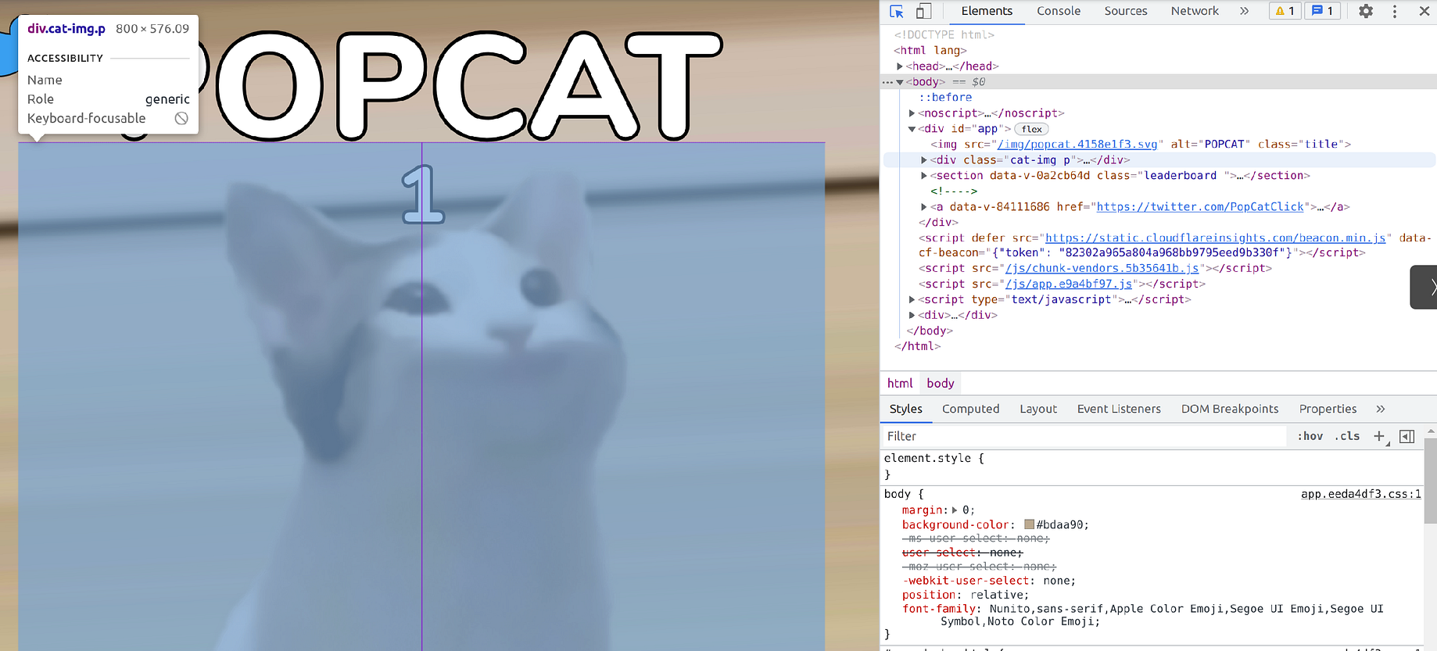
Task: Switch to the Console tab
Action: (x=1059, y=11)
